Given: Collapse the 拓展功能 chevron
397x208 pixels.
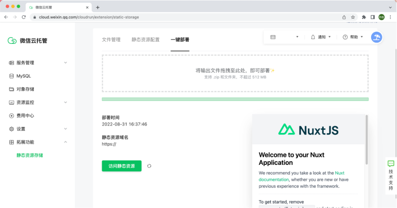Looking at the screenshot, I should pos(65,142).
